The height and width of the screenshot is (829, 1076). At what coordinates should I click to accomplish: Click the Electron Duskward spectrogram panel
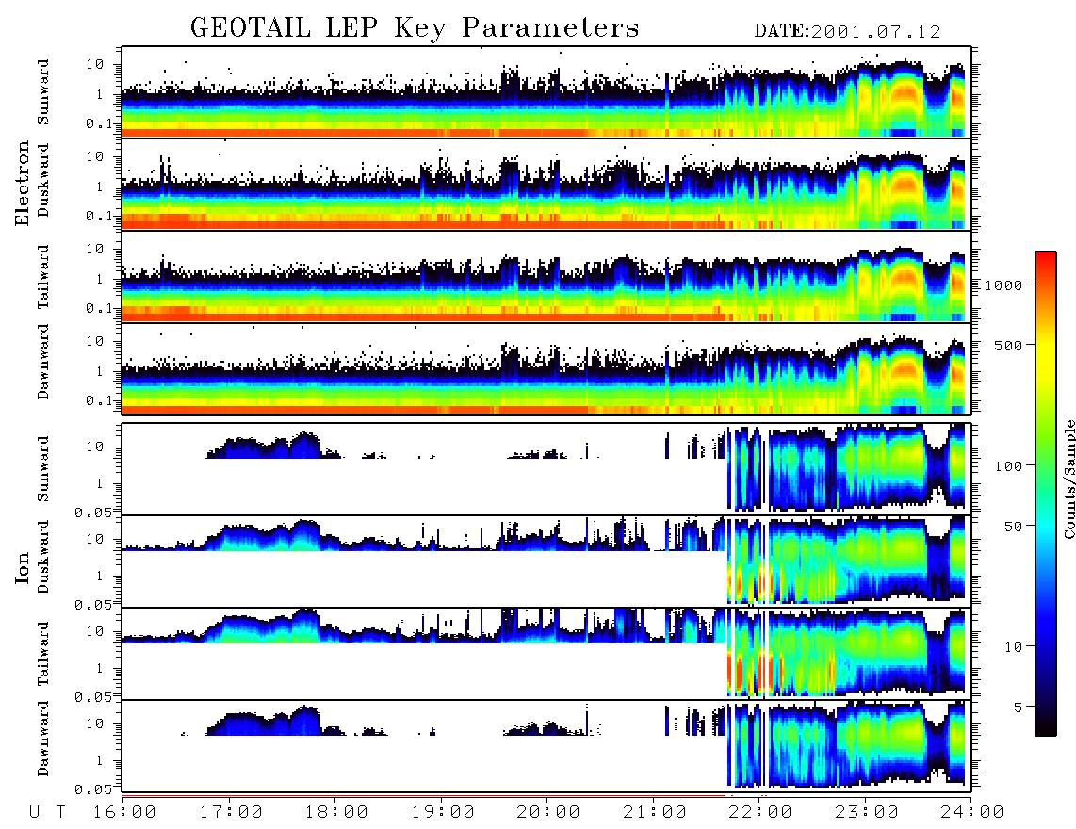tap(546, 184)
